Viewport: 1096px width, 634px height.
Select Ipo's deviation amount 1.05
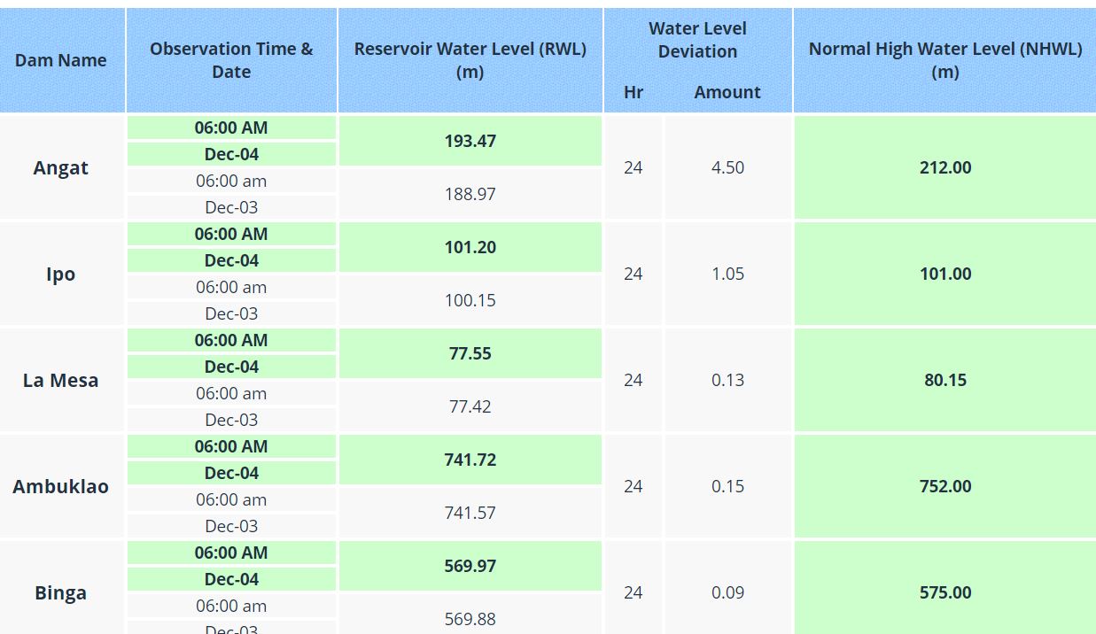[x=727, y=274]
